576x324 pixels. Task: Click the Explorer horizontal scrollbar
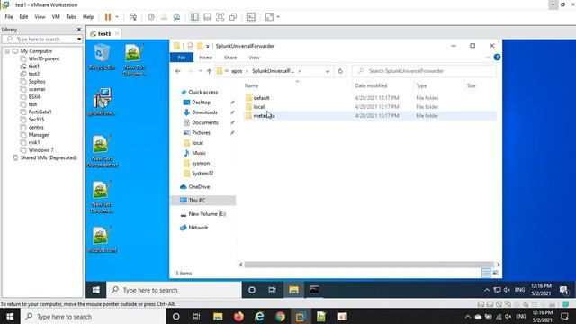click(369, 265)
